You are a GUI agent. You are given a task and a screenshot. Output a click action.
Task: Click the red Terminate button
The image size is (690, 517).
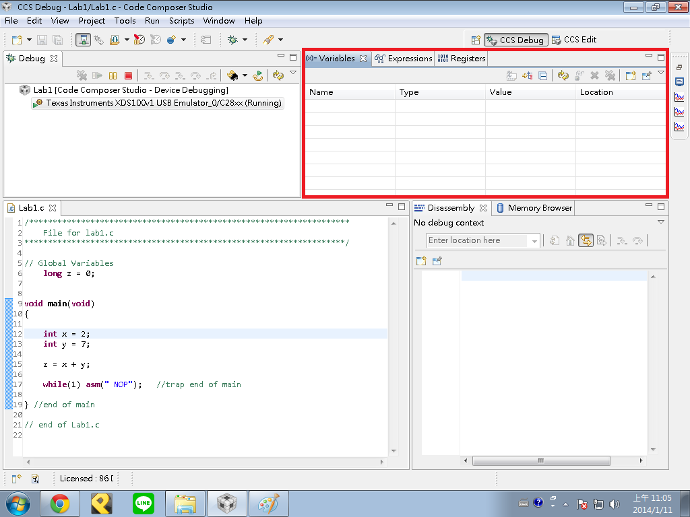pyautogui.click(x=128, y=76)
